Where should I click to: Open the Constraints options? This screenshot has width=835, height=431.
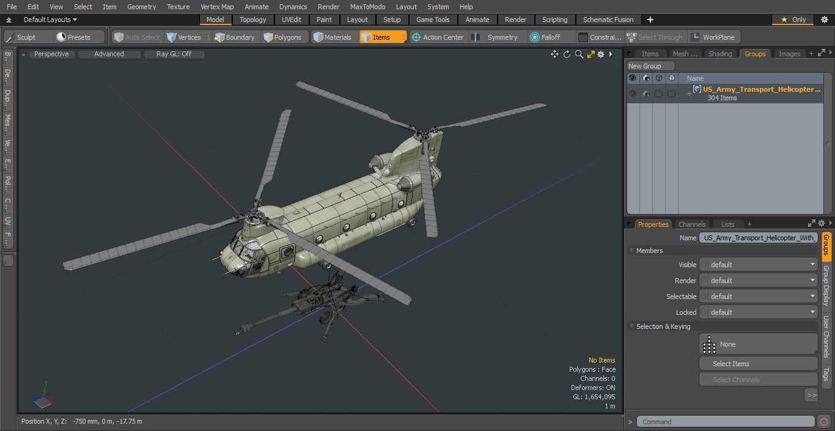point(600,37)
